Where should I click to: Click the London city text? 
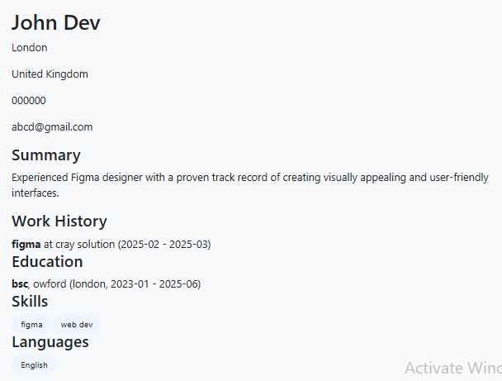(30, 48)
